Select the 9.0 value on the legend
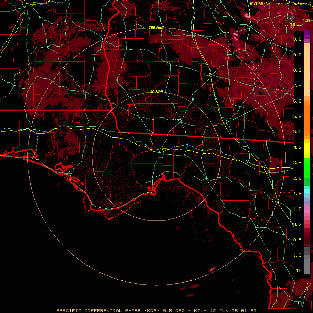Screen dimensions: 313x313 297,55
